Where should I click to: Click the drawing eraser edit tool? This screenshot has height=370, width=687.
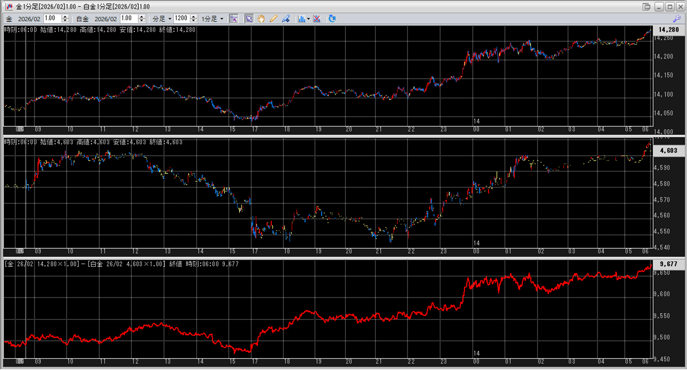tap(286, 19)
